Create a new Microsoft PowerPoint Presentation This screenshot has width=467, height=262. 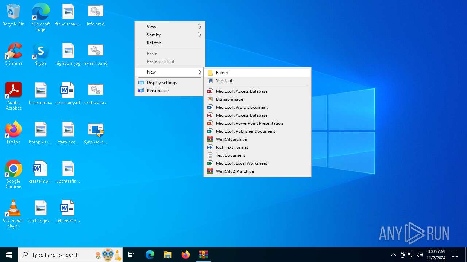(x=257, y=123)
